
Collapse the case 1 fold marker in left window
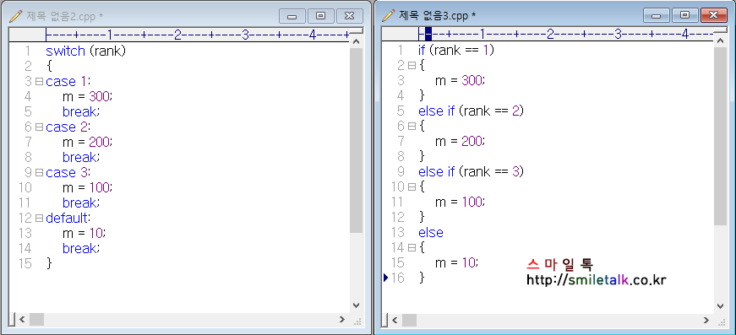[39, 82]
